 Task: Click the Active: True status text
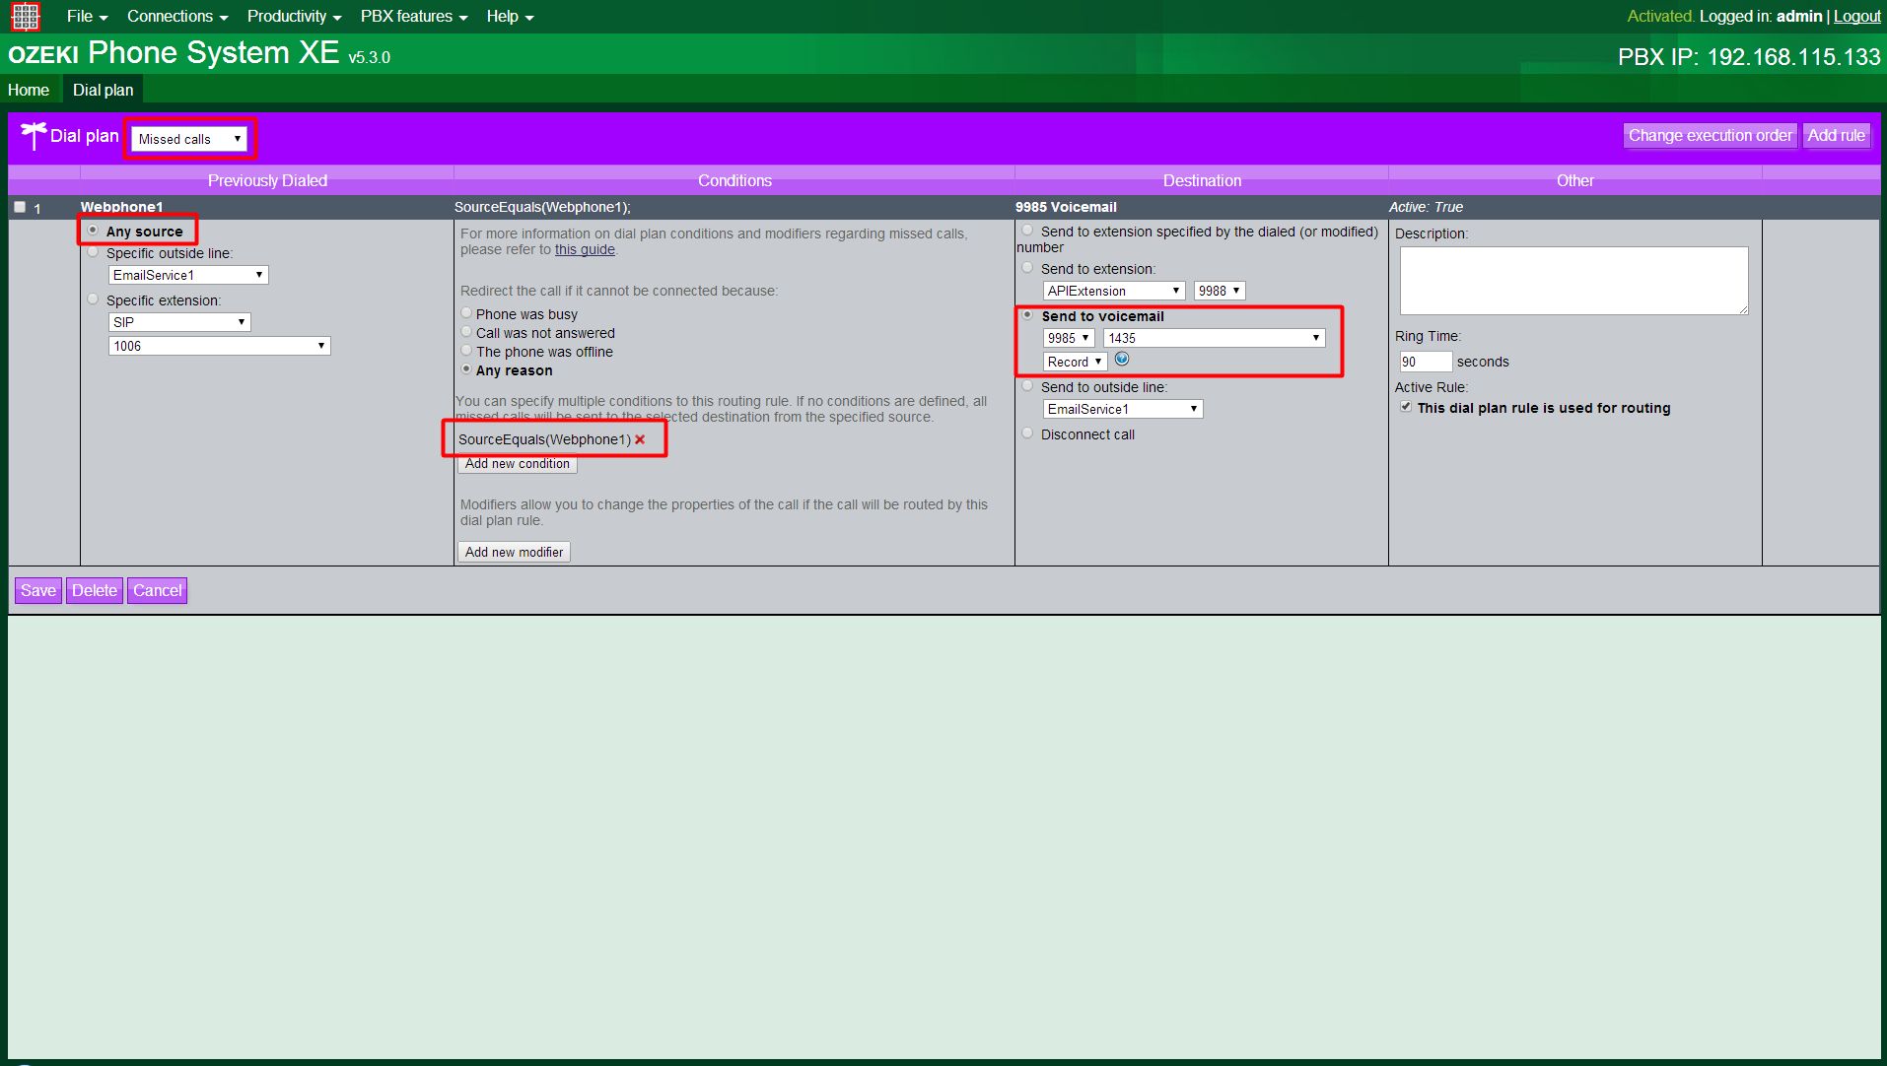point(1426,207)
